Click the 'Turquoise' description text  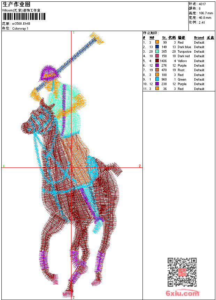coord(184,52)
